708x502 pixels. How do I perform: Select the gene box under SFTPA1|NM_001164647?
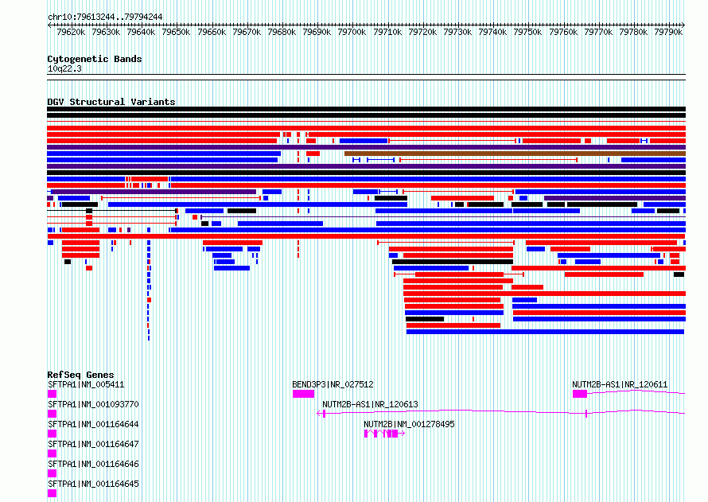[x=52, y=453]
